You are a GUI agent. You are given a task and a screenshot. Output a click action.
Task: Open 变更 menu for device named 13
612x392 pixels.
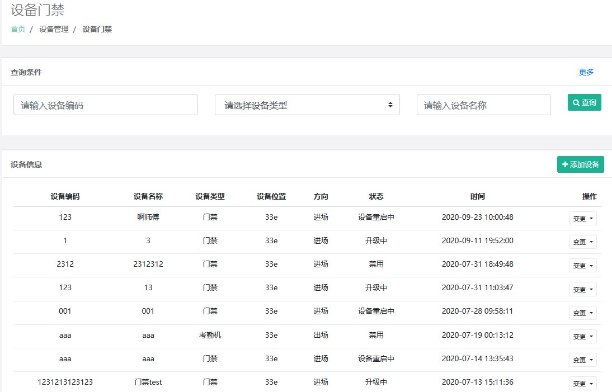582,289
